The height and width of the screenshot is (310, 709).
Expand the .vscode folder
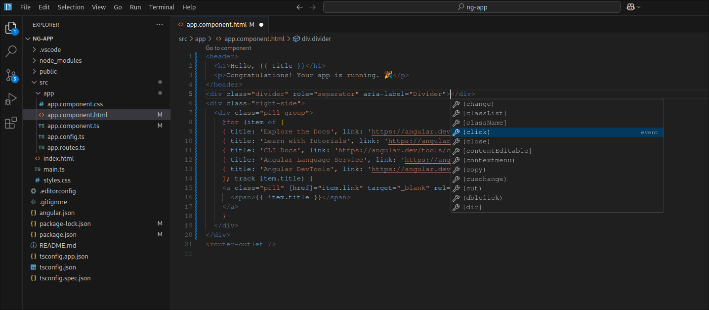[34, 49]
